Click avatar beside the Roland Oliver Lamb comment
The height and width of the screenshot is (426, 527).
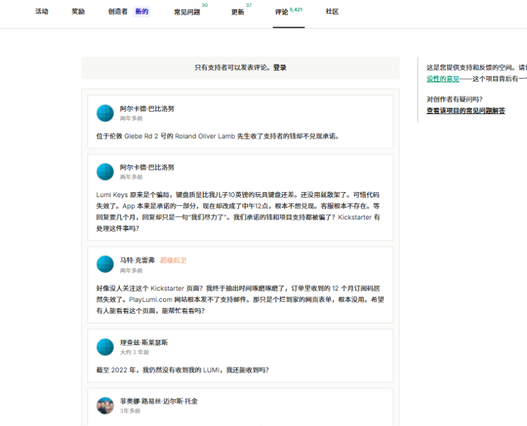(x=105, y=113)
